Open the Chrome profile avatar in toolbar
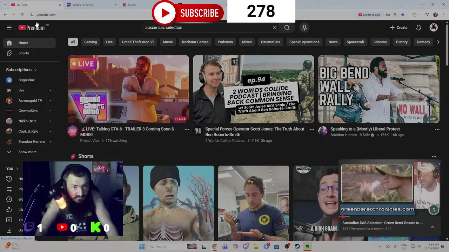The image size is (449, 252). [x=435, y=15]
